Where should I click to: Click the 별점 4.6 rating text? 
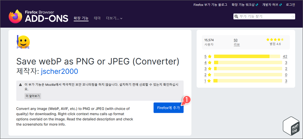click(275, 44)
